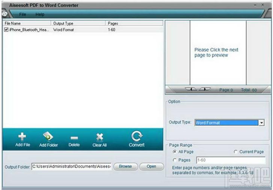Select the Current Page radio button
Screen dimensions: 273x190
pyautogui.click(x=235, y=152)
